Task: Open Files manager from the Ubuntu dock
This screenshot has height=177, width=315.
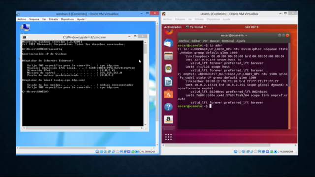Action: tap(168, 56)
